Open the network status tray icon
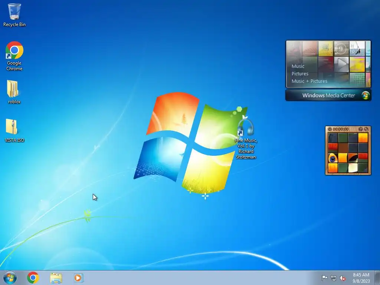This screenshot has height=285, width=380. tap(334, 278)
